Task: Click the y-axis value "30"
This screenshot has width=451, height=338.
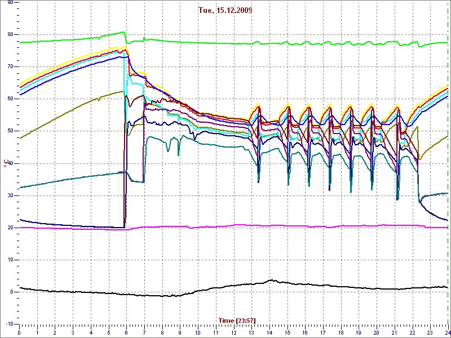Action: pos(10,195)
